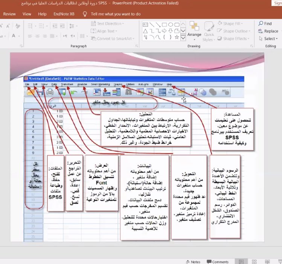Select the Elbow Connector shape
282x264 pixels.
click(x=152, y=31)
